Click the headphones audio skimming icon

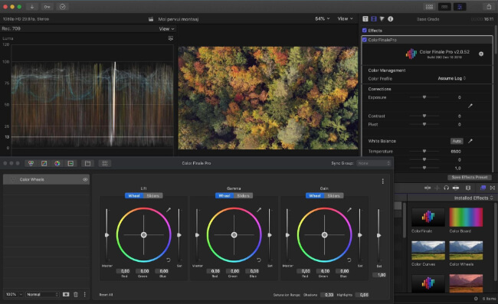446,188
